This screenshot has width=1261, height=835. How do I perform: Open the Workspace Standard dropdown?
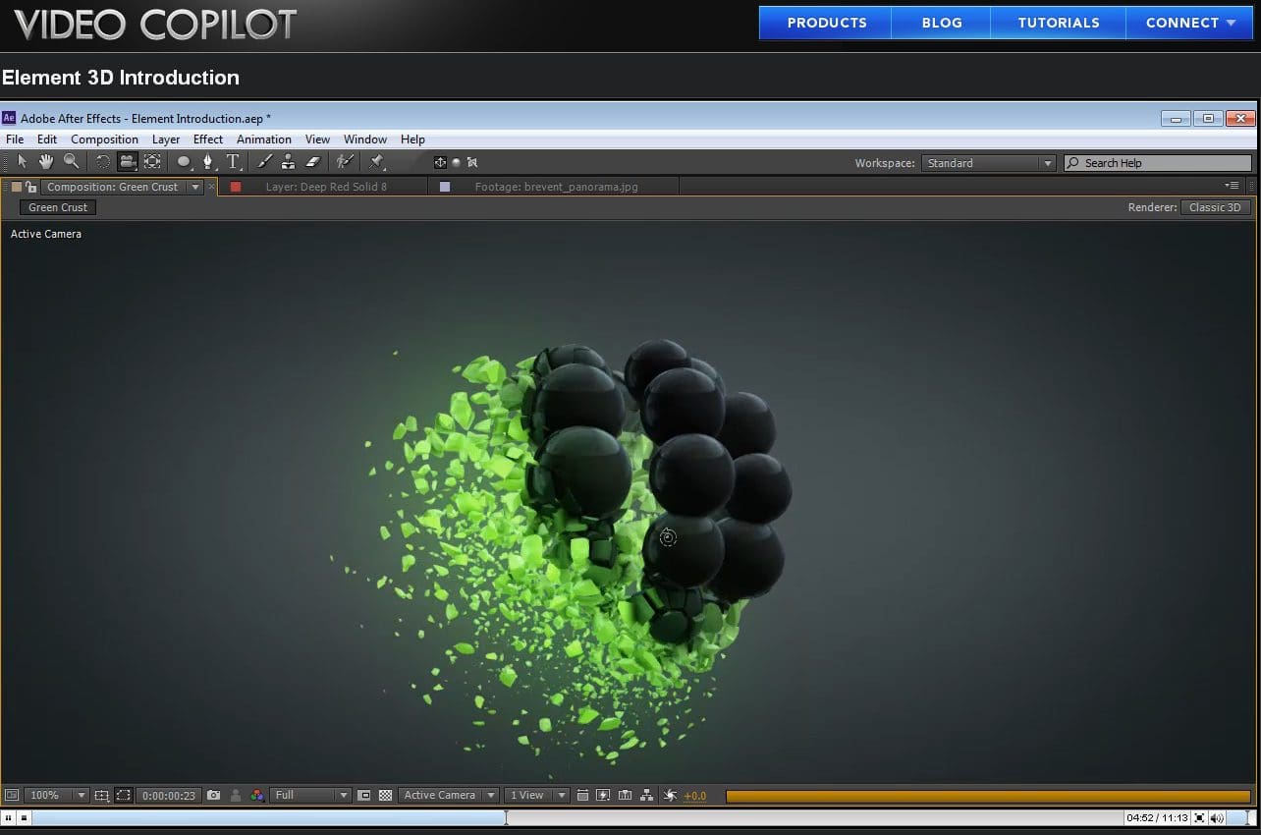(989, 163)
